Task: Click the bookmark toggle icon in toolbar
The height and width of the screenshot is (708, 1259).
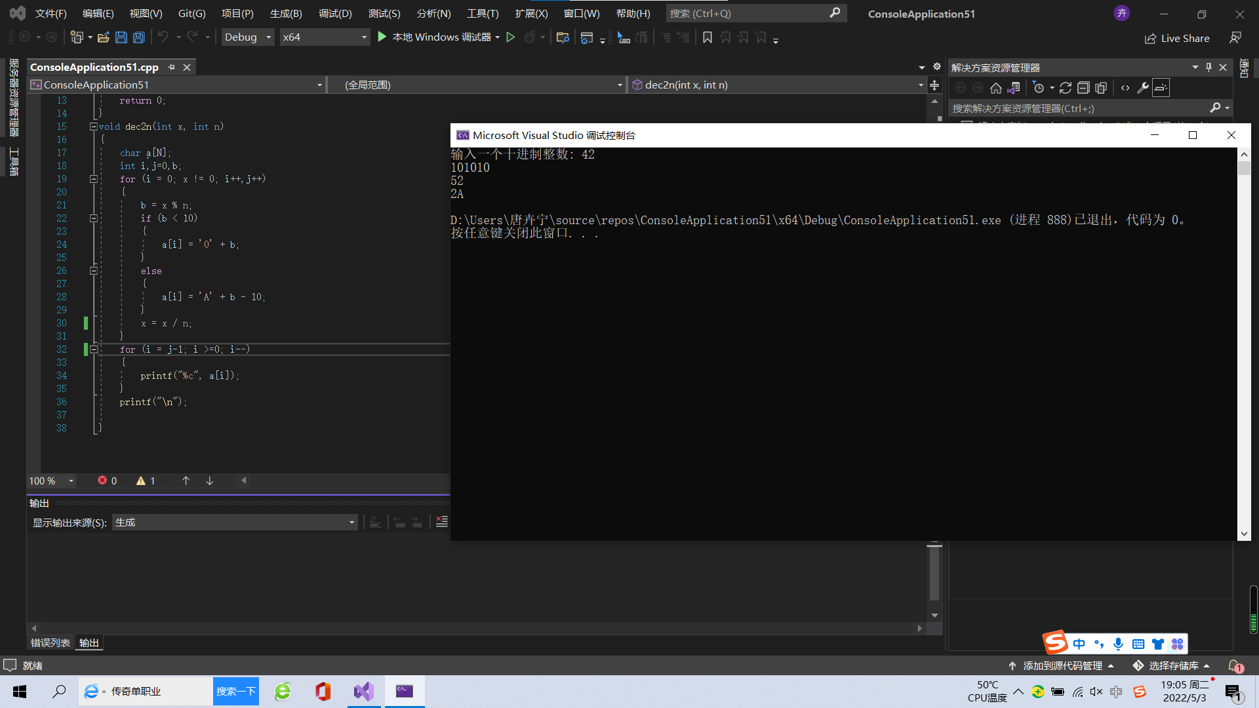Action: pos(707,37)
